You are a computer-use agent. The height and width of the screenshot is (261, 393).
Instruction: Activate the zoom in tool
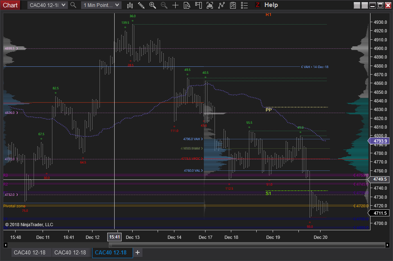[152, 5]
